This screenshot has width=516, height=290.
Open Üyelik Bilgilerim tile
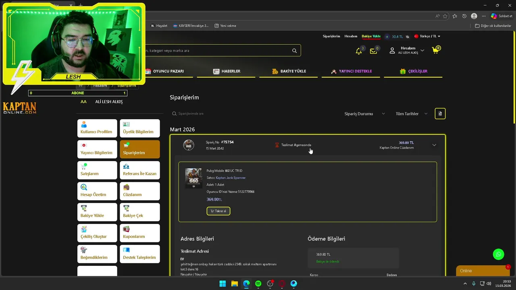[139, 128]
